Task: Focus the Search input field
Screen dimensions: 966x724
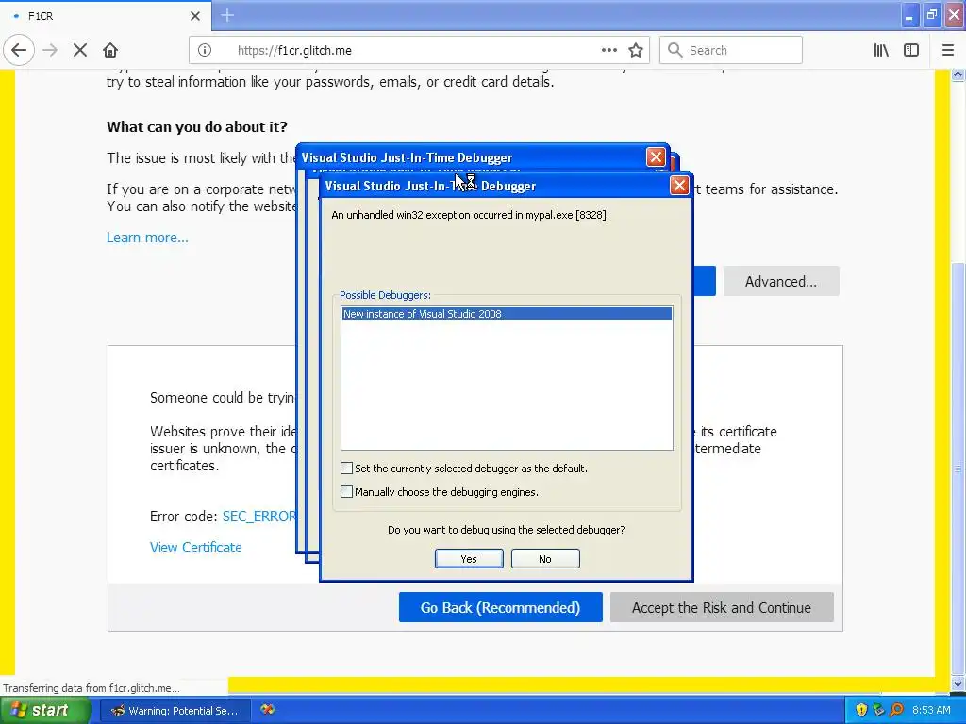Action: pyautogui.click(x=731, y=51)
